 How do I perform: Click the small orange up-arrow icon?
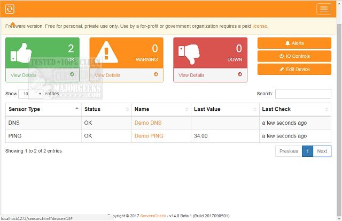point(13,24)
